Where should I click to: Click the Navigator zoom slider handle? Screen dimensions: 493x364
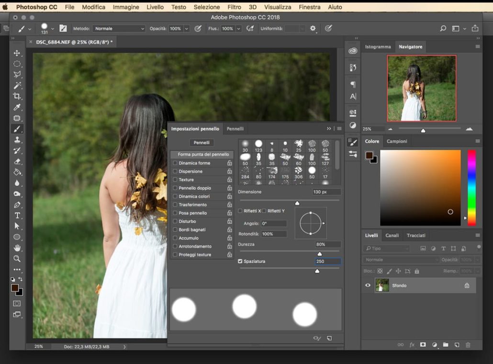click(423, 131)
